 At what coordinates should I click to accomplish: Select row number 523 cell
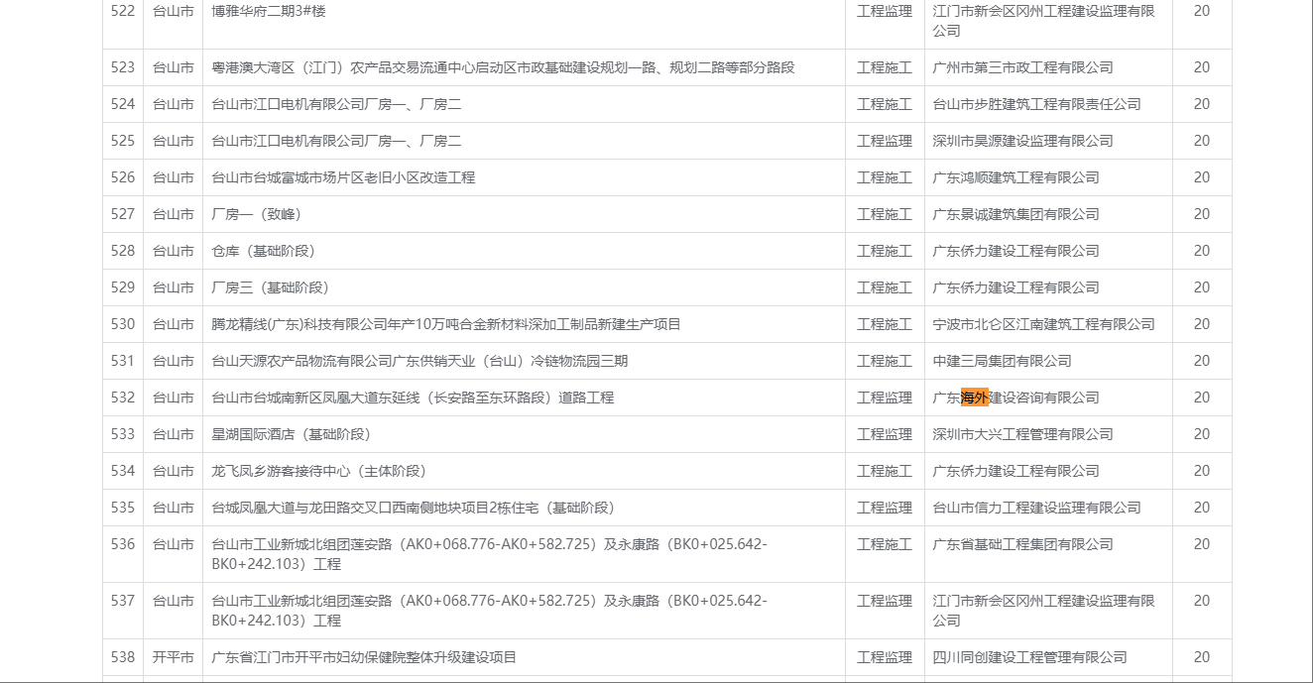(123, 67)
